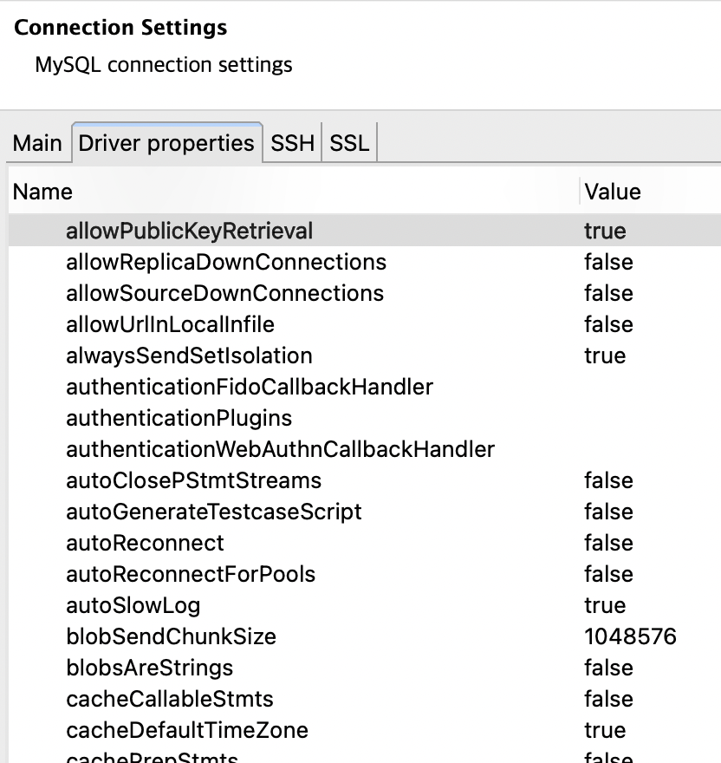Edit the blobSendChunkSize value 1048576
Screen dimensions: 721x763
click(x=630, y=636)
